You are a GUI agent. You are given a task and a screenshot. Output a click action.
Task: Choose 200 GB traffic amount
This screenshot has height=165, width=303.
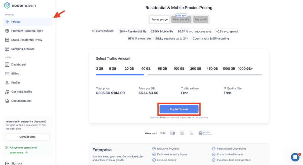[196, 69]
